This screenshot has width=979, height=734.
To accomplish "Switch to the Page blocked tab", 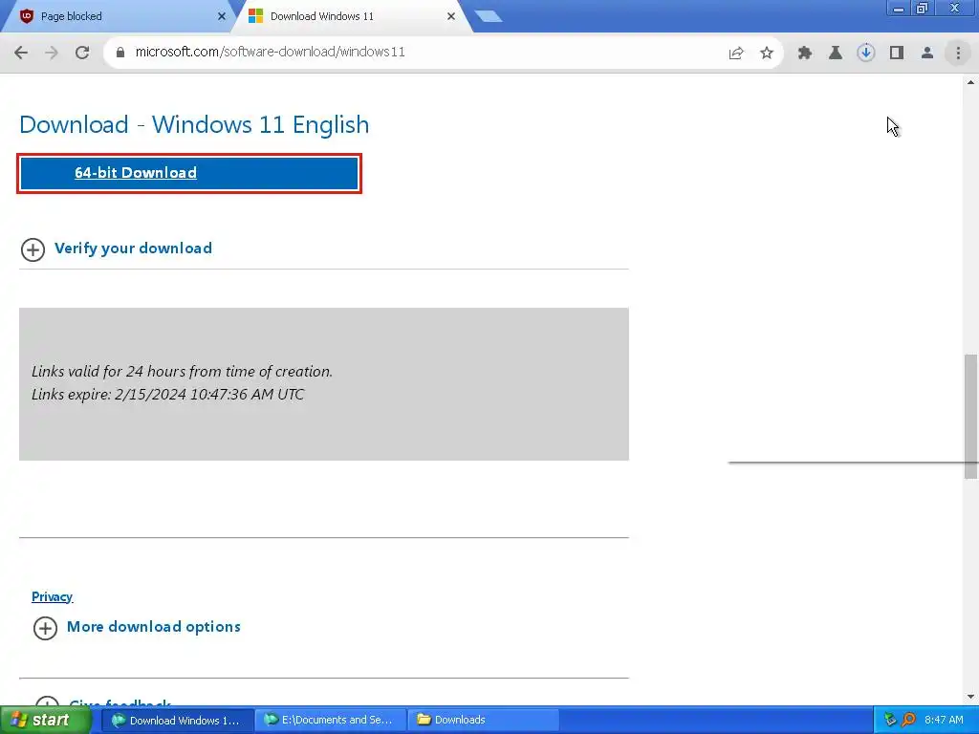I will 119,17.
